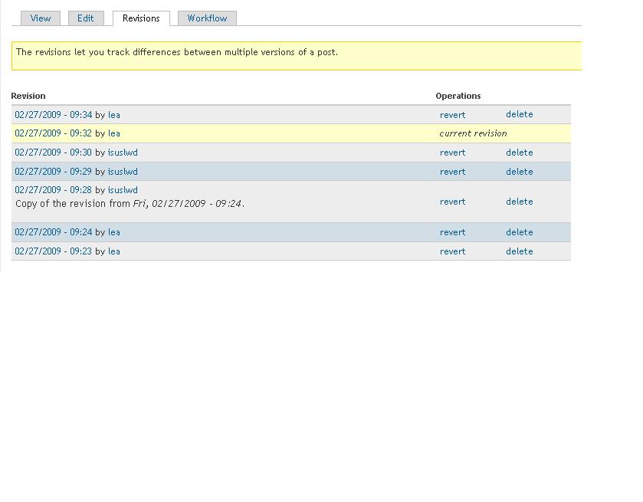
Task: Delete the 09:29 revision
Action: (519, 171)
